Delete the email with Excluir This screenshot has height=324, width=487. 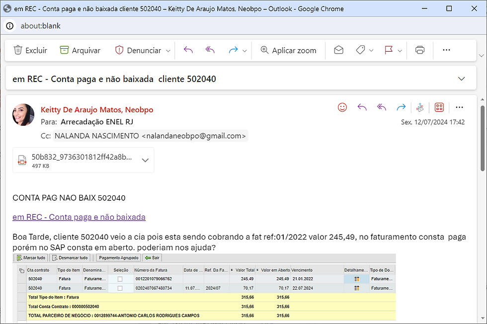point(30,50)
